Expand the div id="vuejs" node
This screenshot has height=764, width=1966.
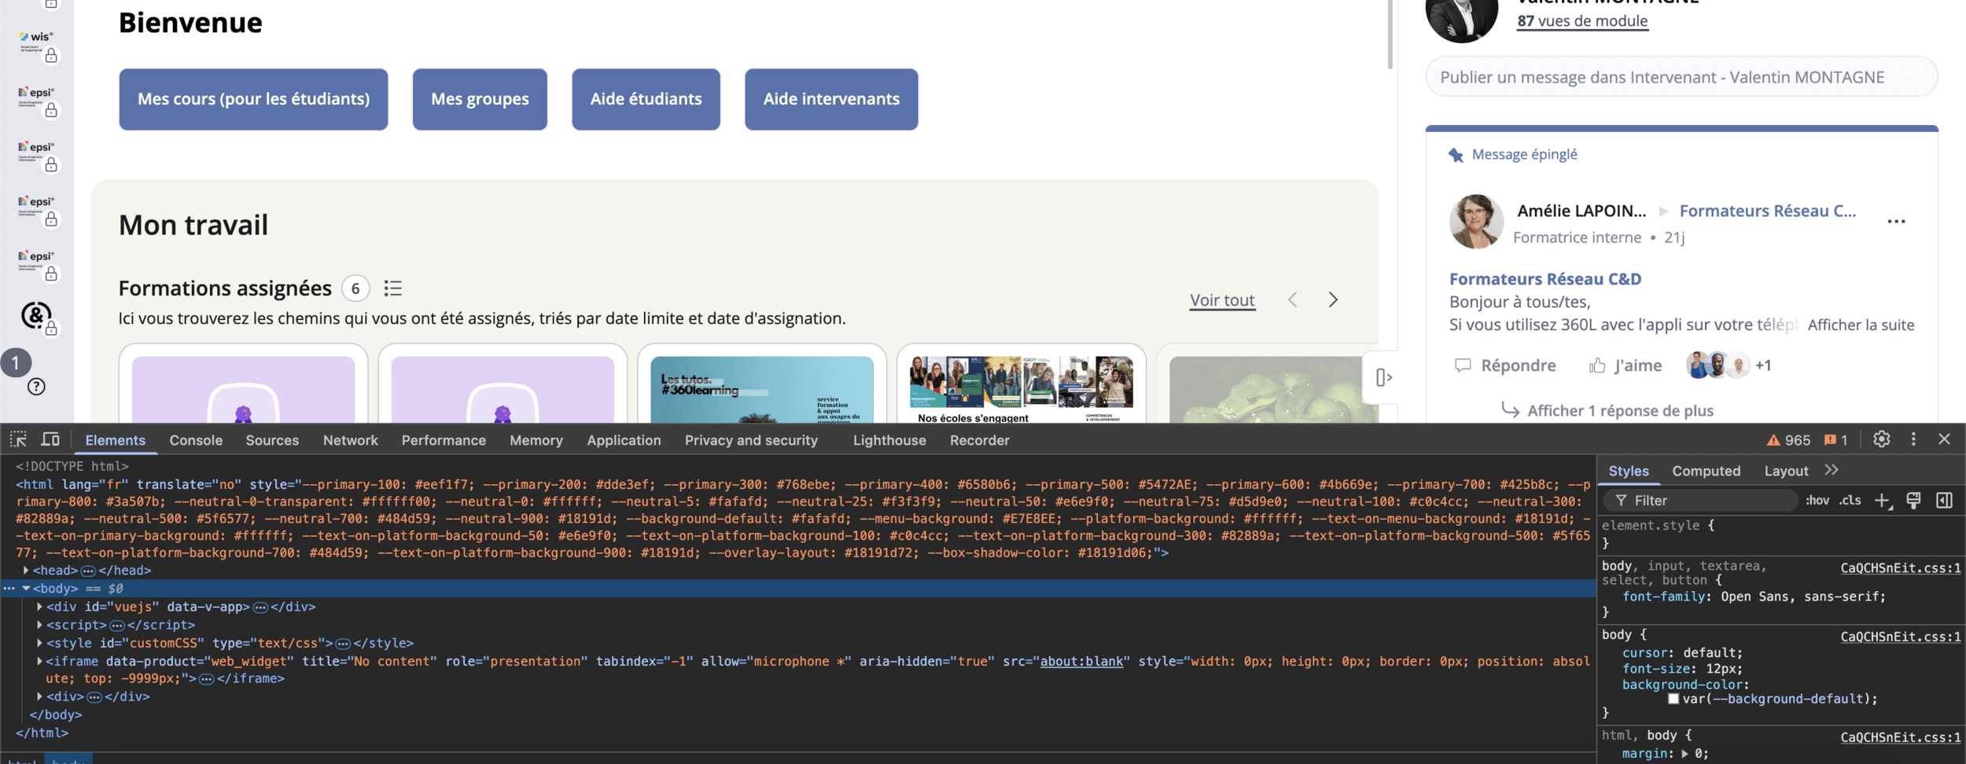click(39, 607)
